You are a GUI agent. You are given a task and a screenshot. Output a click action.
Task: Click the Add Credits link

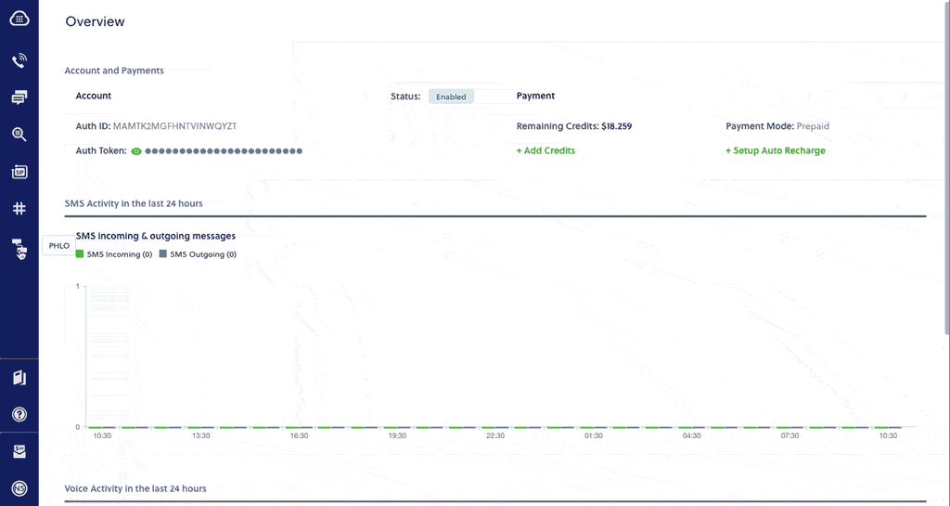[x=546, y=150]
